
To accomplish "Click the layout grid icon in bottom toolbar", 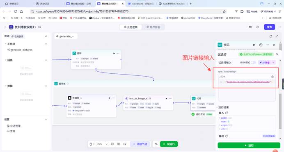I will tap(119, 144).
